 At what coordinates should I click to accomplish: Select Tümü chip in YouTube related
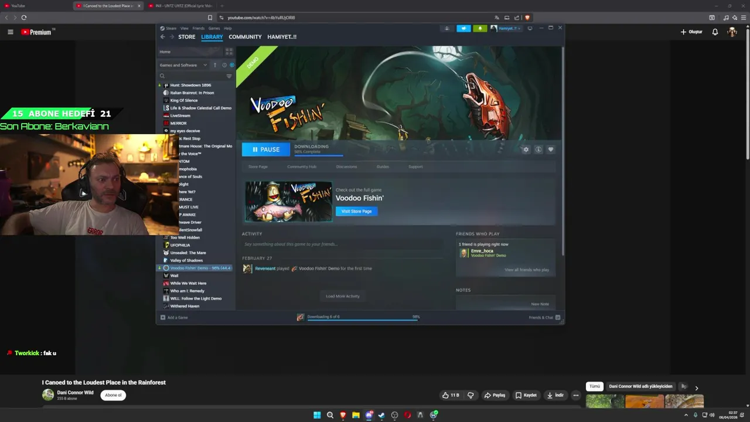pos(594,386)
